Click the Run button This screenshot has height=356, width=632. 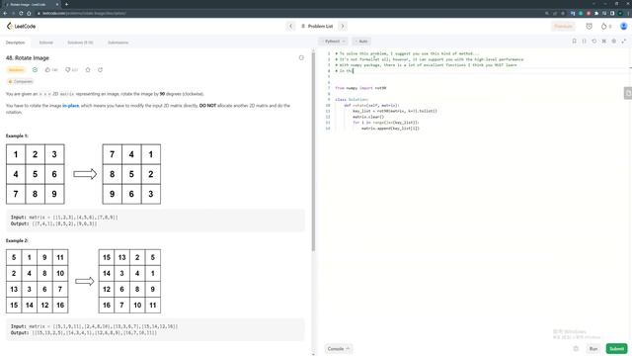pos(593,349)
